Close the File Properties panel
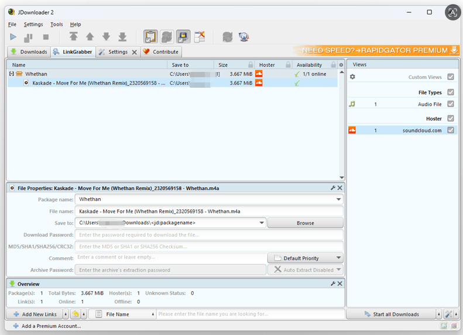 (340, 188)
